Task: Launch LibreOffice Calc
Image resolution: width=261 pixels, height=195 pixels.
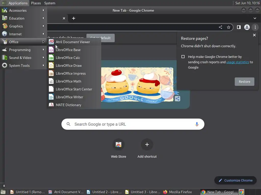Action: [x=74, y=58]
